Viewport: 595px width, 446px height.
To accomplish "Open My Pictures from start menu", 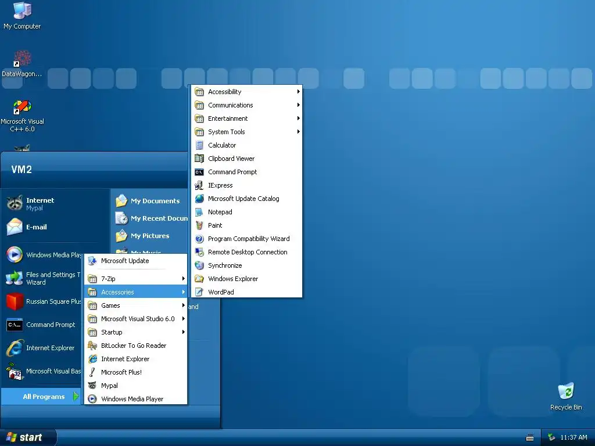I will pyautogui.click(x=150, y=236).
